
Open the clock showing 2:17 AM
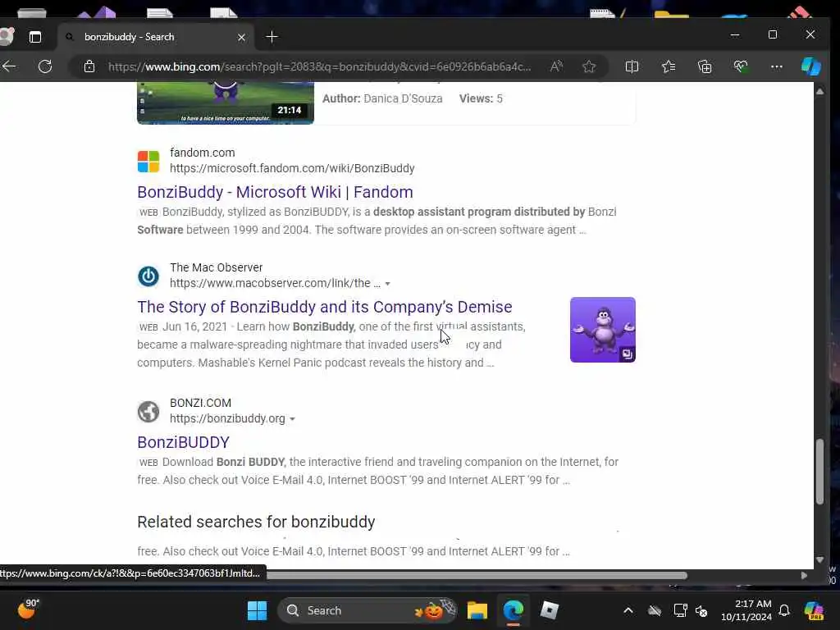[x=746, y=610]
